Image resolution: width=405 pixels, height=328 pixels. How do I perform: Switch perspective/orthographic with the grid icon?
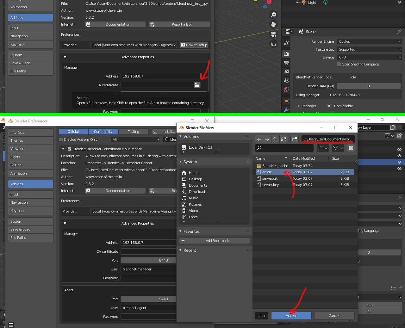point(274,44)
